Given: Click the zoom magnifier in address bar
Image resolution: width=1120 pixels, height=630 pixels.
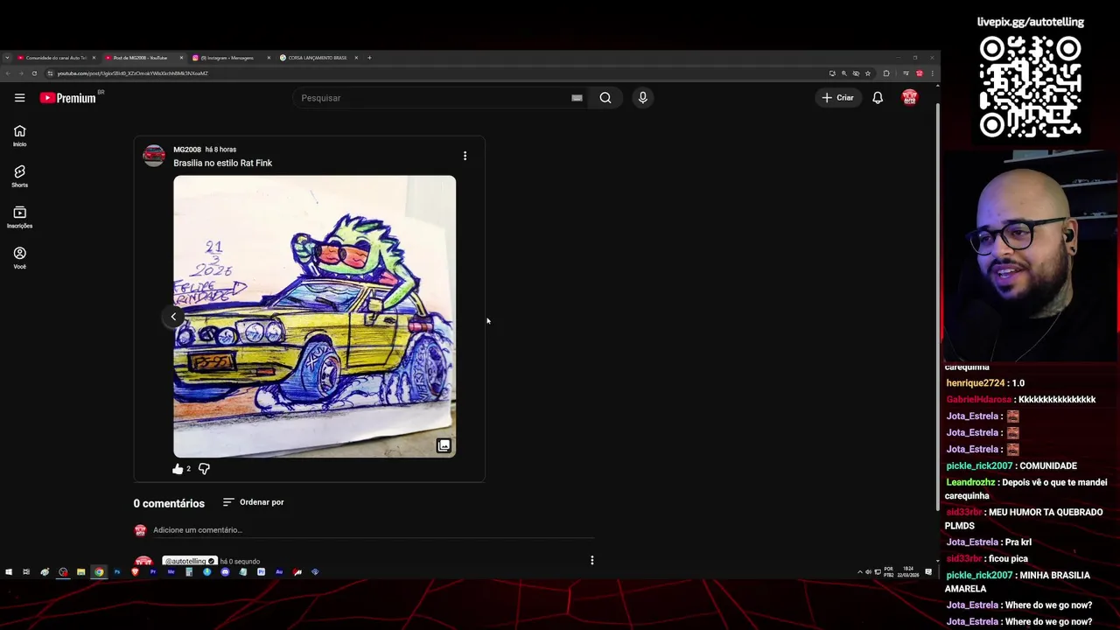Looking at the screenshot, I should 844,73.
